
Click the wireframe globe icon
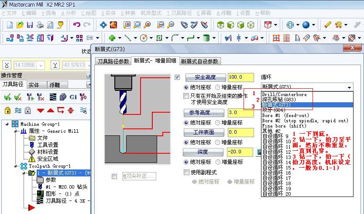click(x=290, y=25)
